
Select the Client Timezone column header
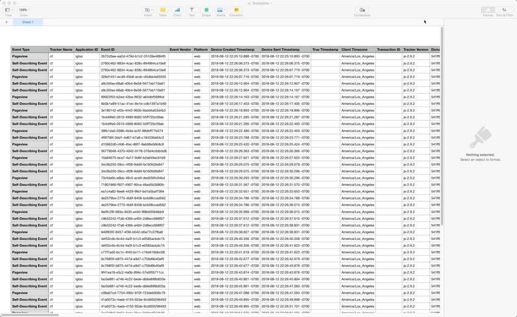click(x=358, y=50)
